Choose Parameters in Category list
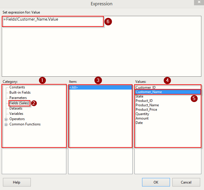 click(x=18, y=98)
